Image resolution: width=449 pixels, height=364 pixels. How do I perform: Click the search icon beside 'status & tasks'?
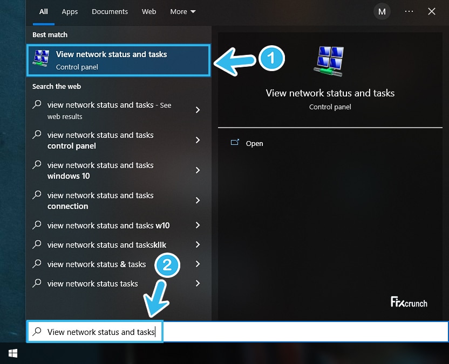[37, 264]
